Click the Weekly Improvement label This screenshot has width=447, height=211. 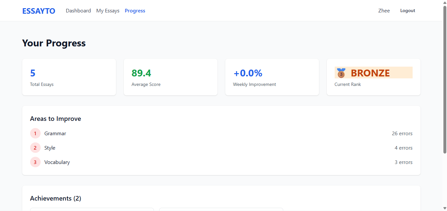tap(254, 84)
